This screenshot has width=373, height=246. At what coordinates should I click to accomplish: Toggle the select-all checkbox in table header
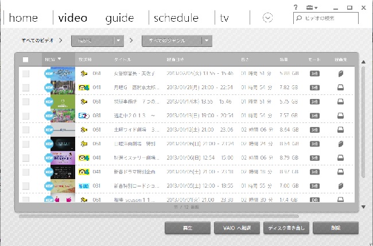(25, 59)
